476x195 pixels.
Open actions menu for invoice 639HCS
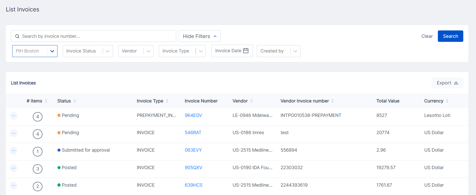click(x=13, y=185)
